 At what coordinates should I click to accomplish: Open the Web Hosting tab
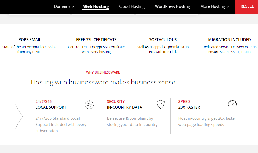(96, 6)
